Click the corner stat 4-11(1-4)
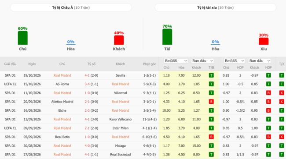The height and width of the screenshot is (159, 286). [x=150, y=128]
